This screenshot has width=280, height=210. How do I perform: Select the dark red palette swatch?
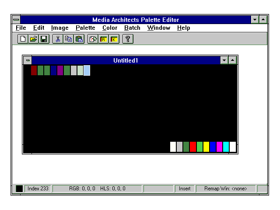pos(34,70)
